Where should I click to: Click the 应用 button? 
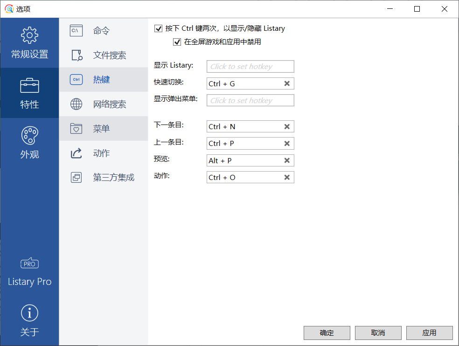[x=430, y=333]
